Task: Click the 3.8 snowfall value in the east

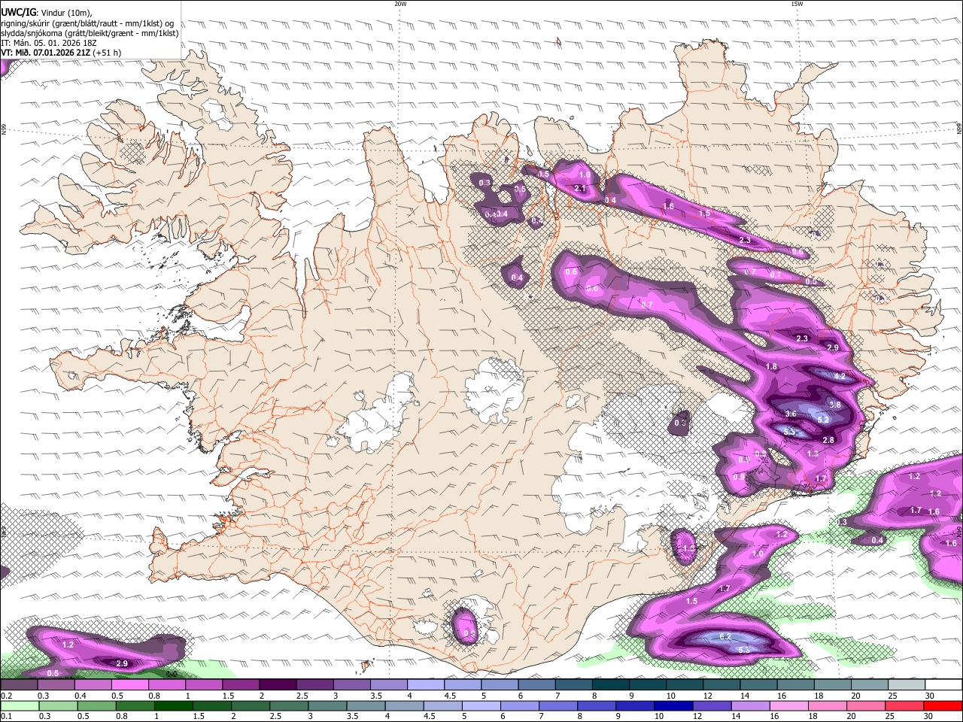Action: (x=834, y=405)
